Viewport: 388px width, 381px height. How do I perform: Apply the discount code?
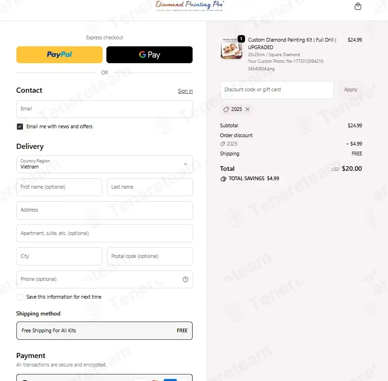tap(351, 90)
